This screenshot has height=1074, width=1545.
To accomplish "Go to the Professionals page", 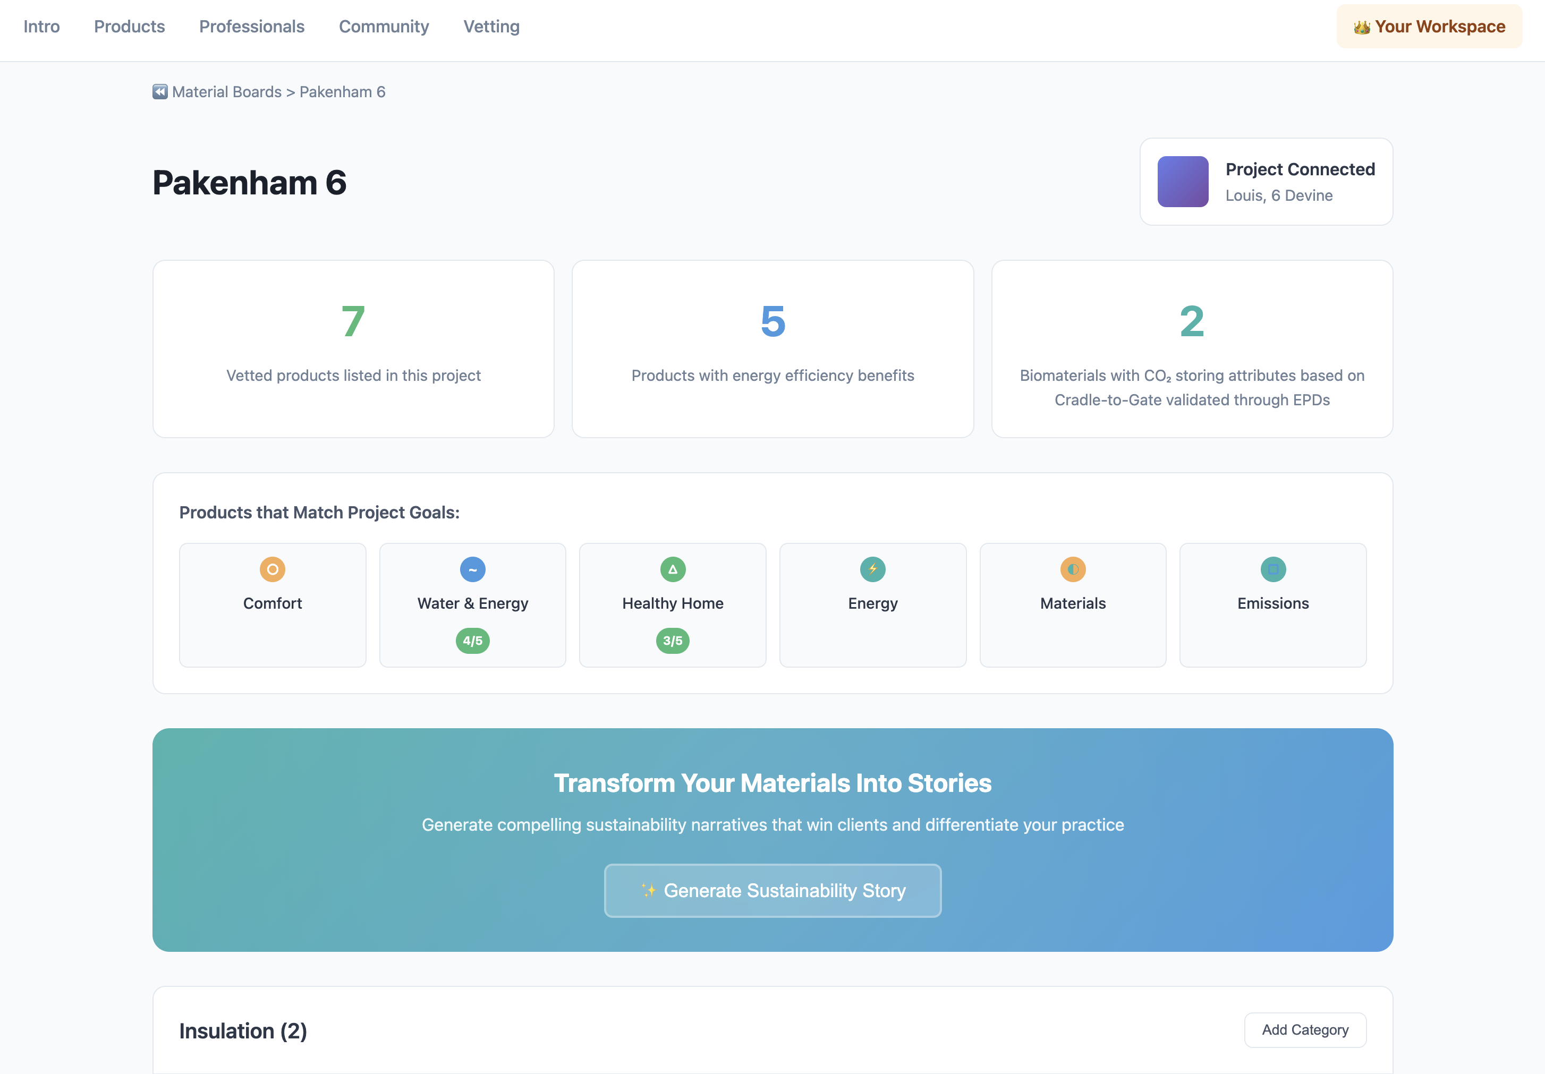I will 252,27.
